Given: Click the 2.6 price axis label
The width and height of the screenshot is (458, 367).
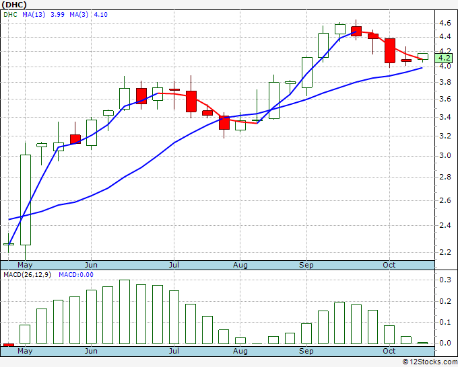Looking at the screenshot, I should tap(445, 200).
